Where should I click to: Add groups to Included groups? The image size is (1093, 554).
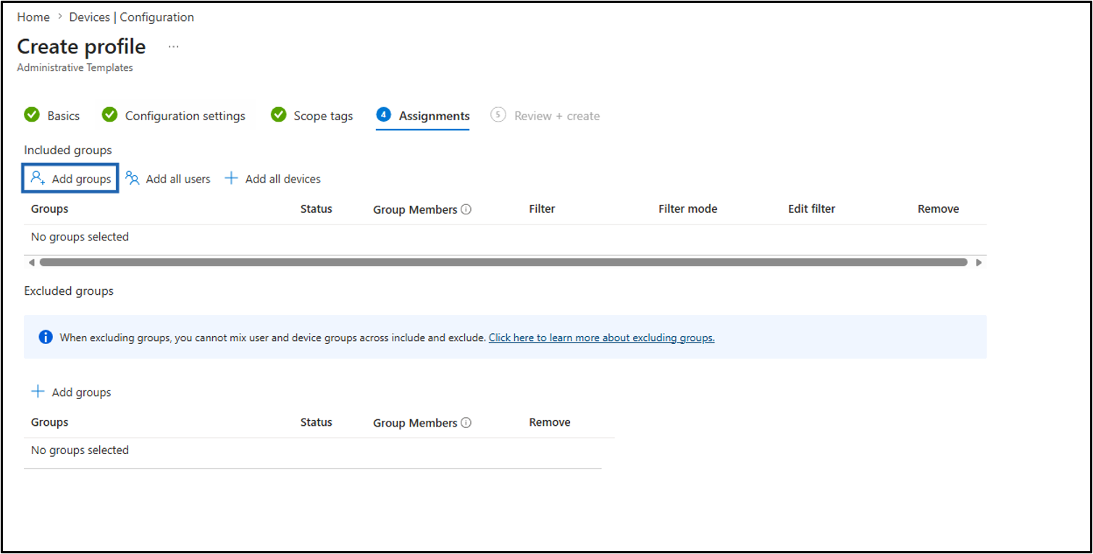tap(70, 179)
